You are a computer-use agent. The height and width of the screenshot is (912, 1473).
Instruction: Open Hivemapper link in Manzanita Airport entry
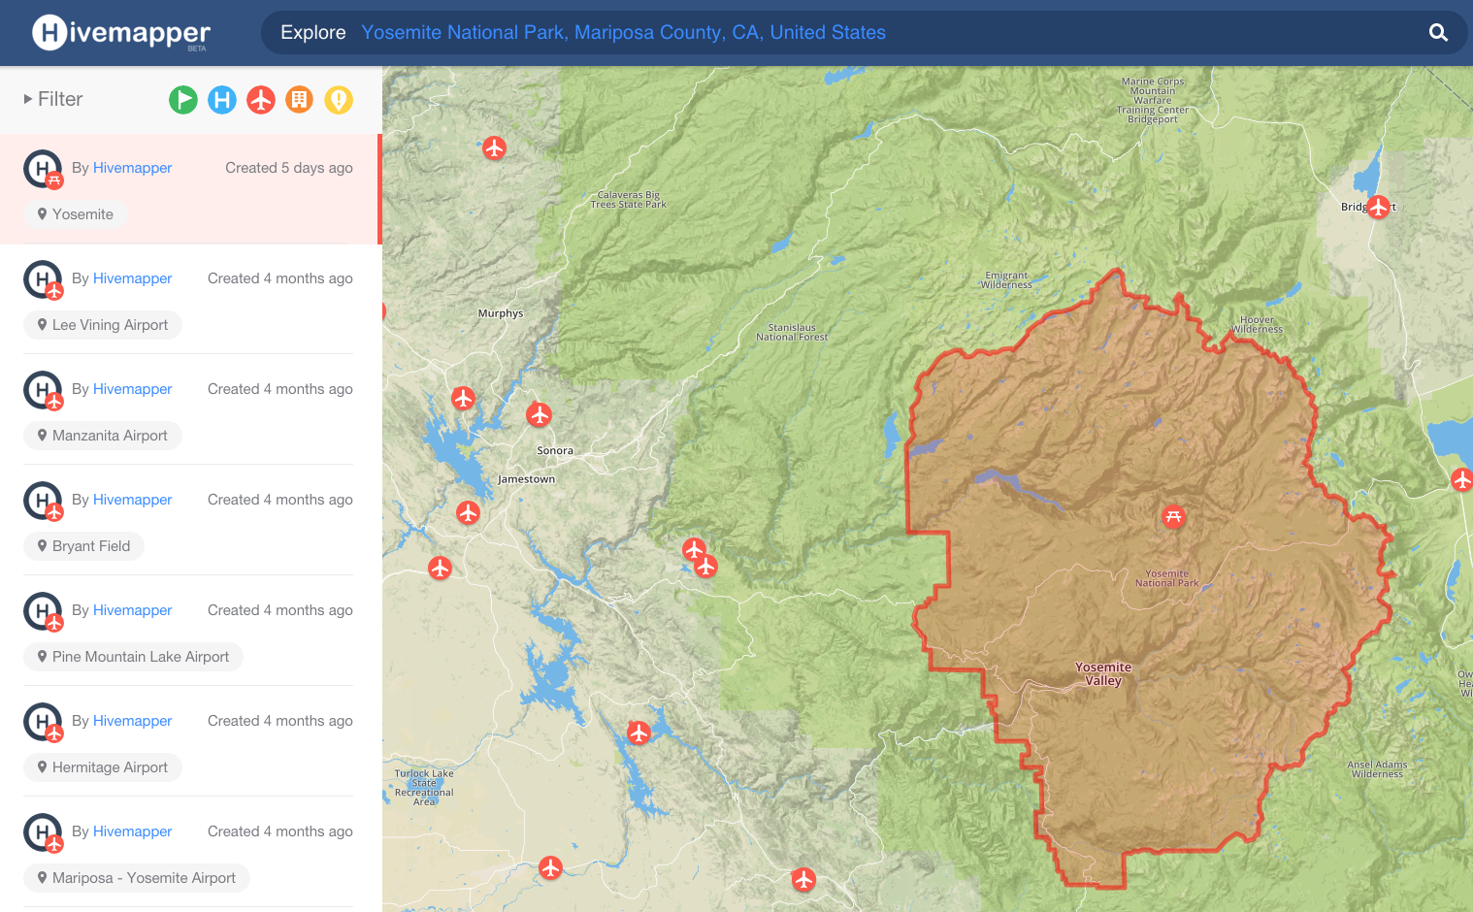[x=132, y=389]
